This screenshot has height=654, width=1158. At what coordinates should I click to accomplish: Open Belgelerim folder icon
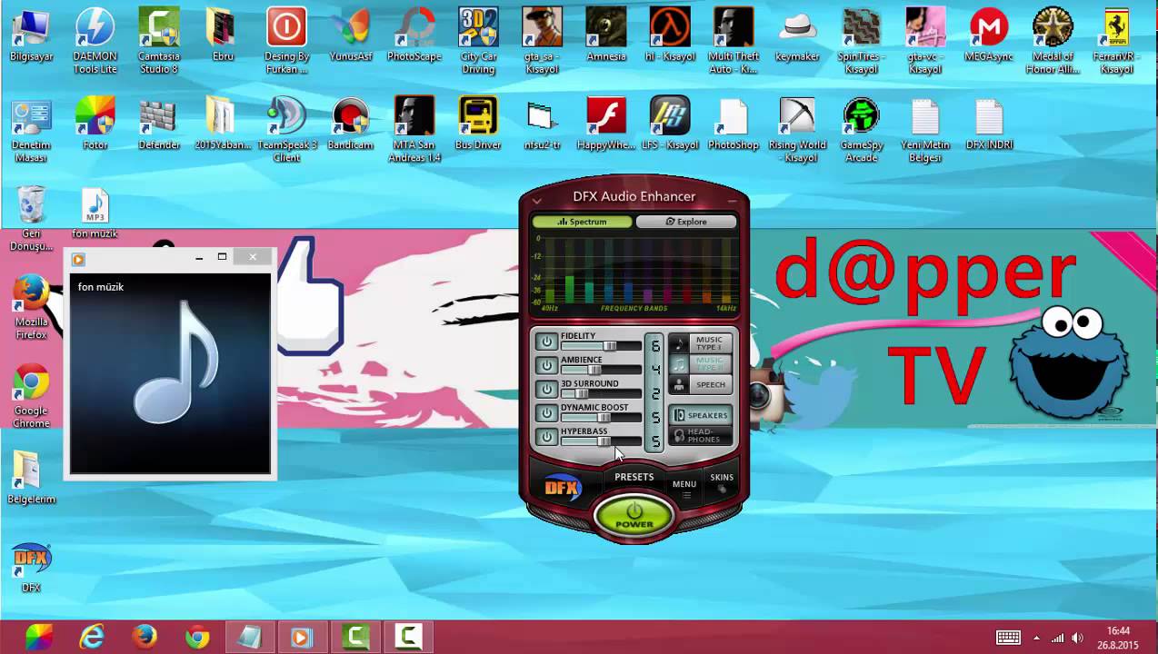tap(32, 478)
